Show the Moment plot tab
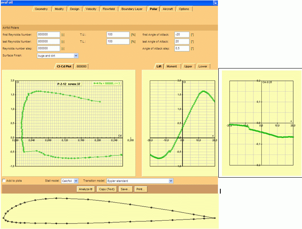This screenshot has width=302, height=229. tap(172, 66)
